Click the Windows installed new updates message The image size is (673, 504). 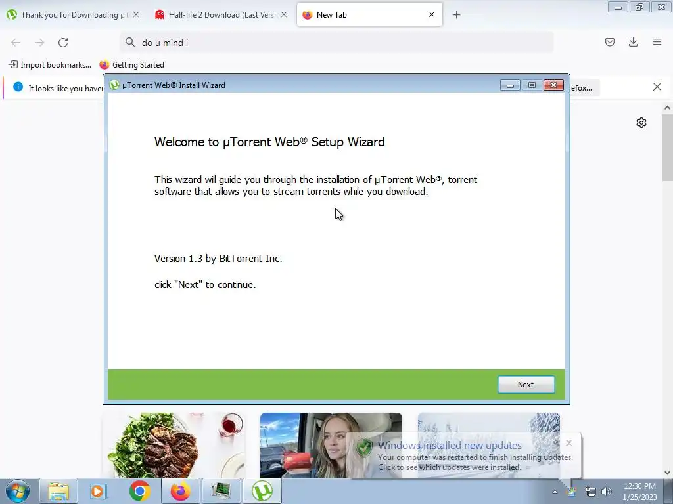click(x=450, y=446)
